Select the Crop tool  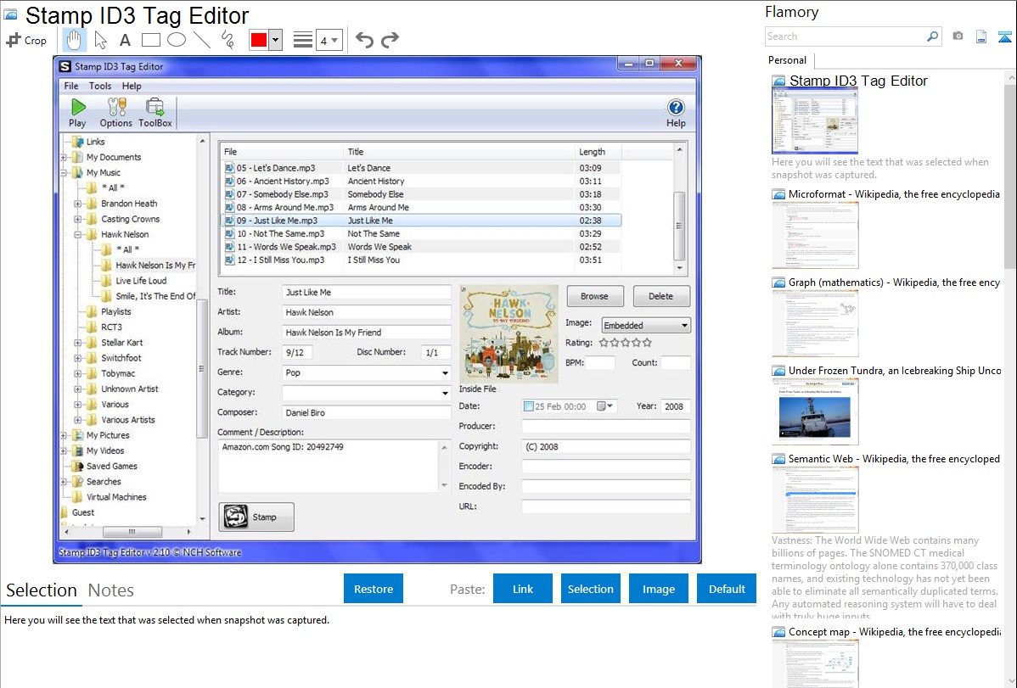tap(26, 40)
